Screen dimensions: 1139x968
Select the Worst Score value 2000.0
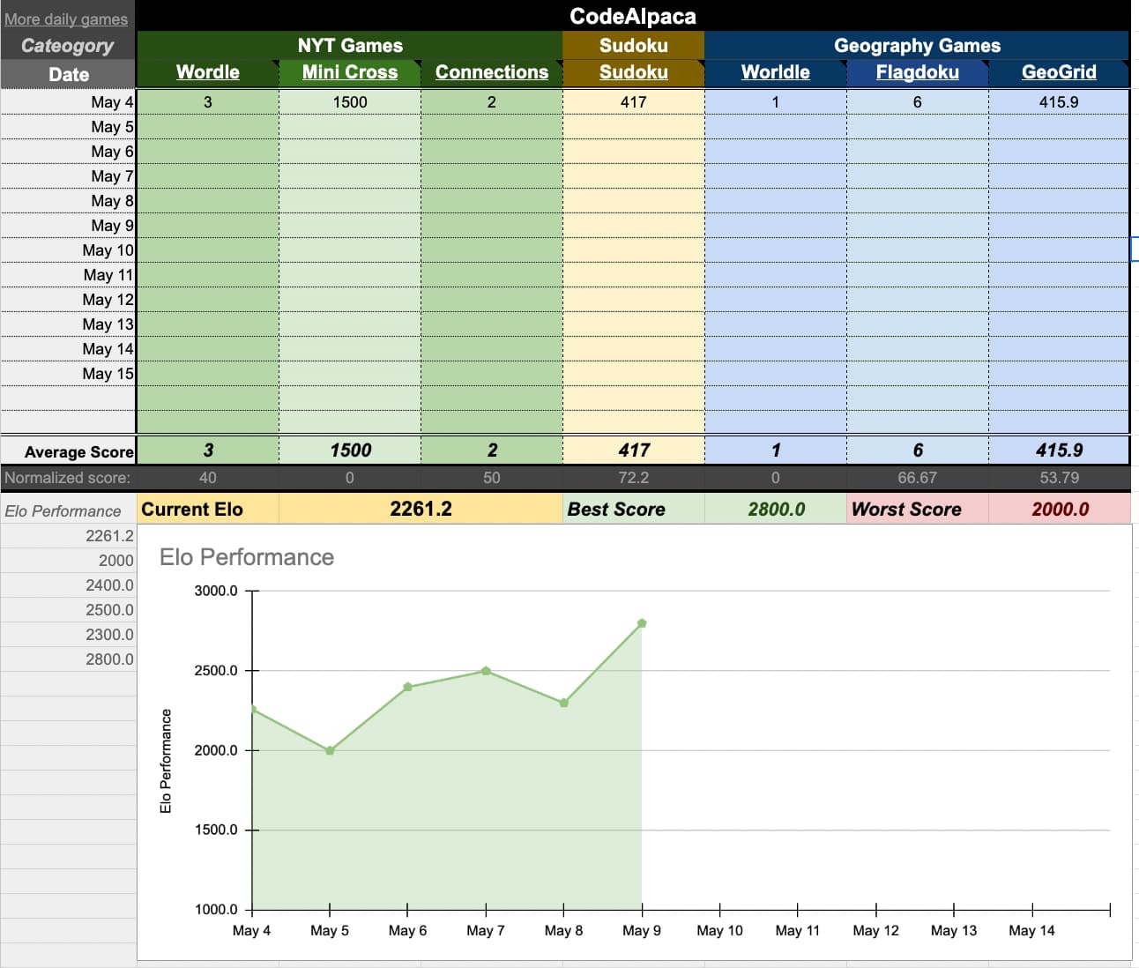pos(1060,510)
